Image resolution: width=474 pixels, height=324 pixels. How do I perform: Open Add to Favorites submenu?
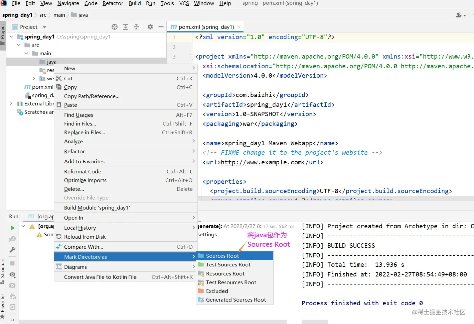tap(126, 161)
